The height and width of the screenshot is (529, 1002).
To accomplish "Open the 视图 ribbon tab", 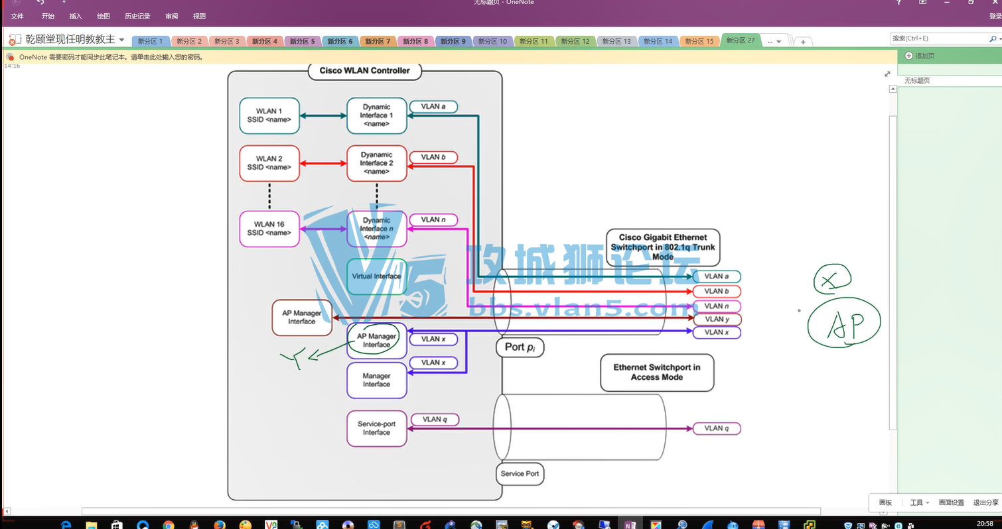I will (199, 16).
